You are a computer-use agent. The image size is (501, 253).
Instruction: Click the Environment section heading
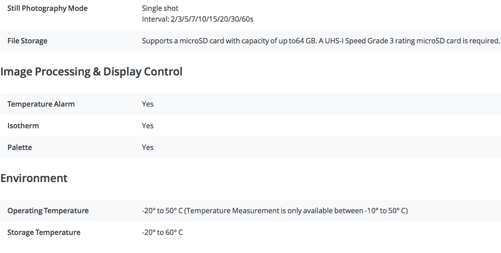34,178
